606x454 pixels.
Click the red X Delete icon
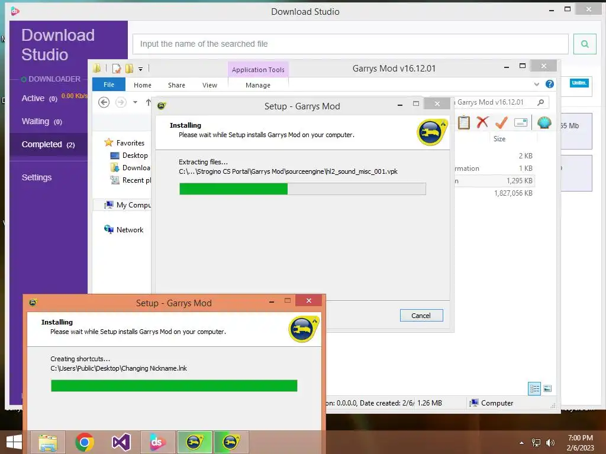pyautogui.click(x=482, y=122)
